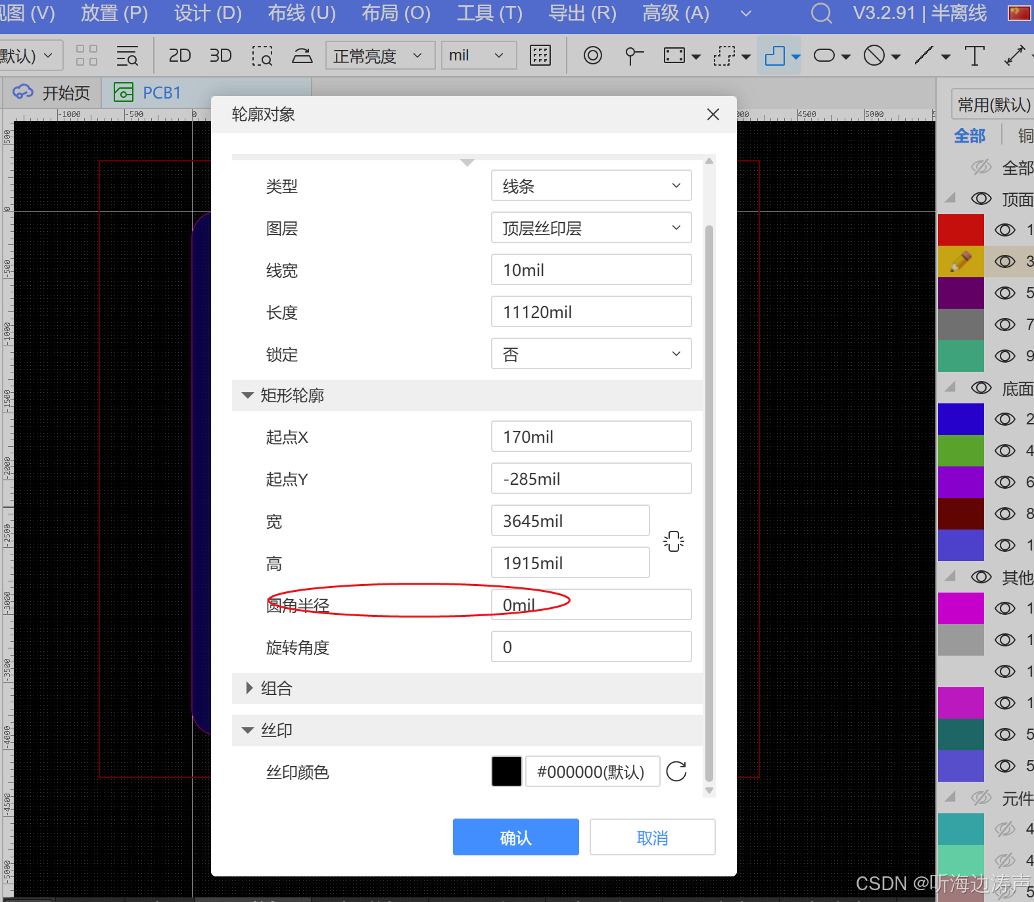
Task: Click the dialog vertical scrollbar
Action: (709, 505)
